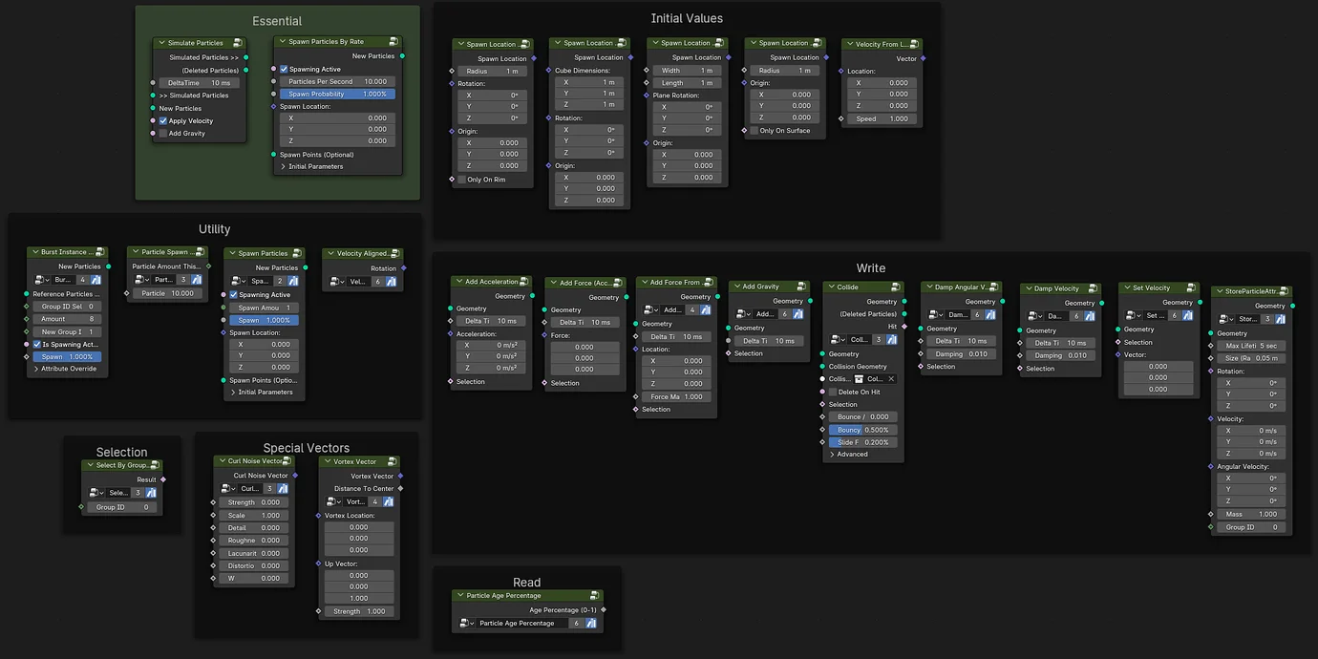
Task: Click Group ID field in Select By Group node
Action: [119, 507]
